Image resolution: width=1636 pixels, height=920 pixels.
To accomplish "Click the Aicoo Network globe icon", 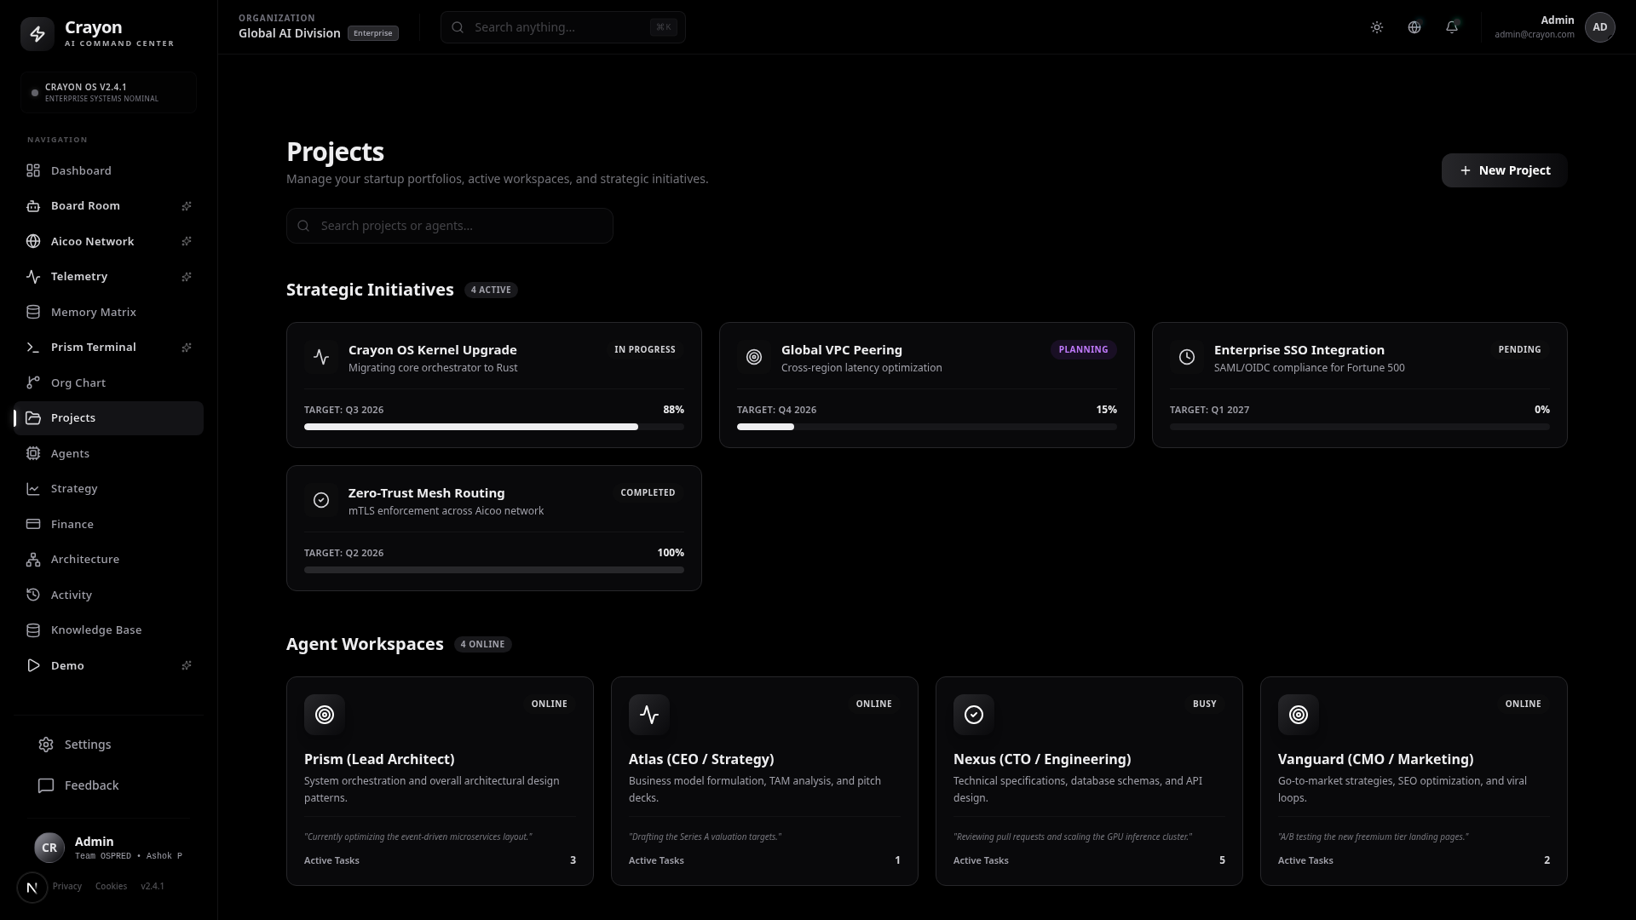I will pyautogui.click(x=33, y=241).
